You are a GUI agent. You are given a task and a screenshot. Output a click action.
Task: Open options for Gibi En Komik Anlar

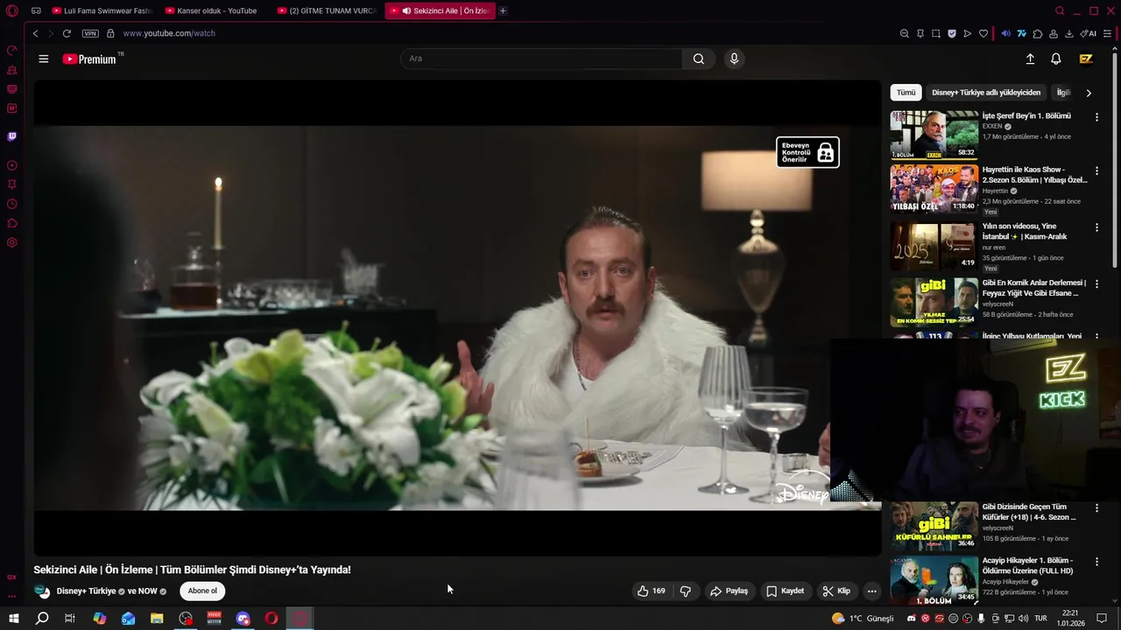tap(1096, 283)
